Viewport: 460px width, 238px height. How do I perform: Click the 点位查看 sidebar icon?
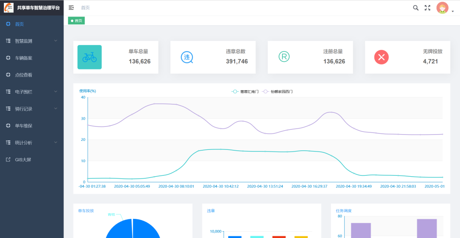click(x=8, y=75)
